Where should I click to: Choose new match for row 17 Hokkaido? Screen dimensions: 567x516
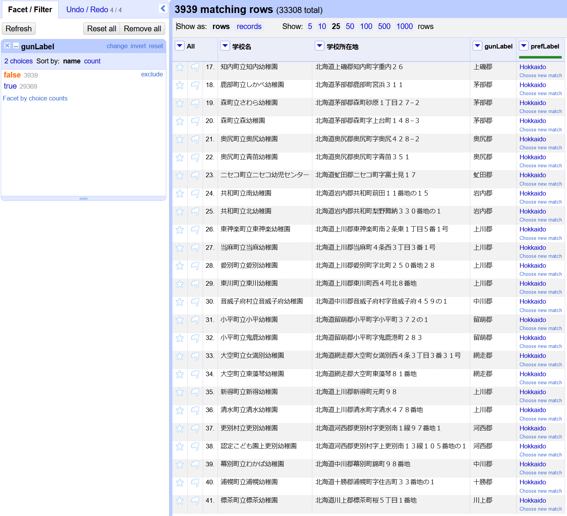(541, 76)
